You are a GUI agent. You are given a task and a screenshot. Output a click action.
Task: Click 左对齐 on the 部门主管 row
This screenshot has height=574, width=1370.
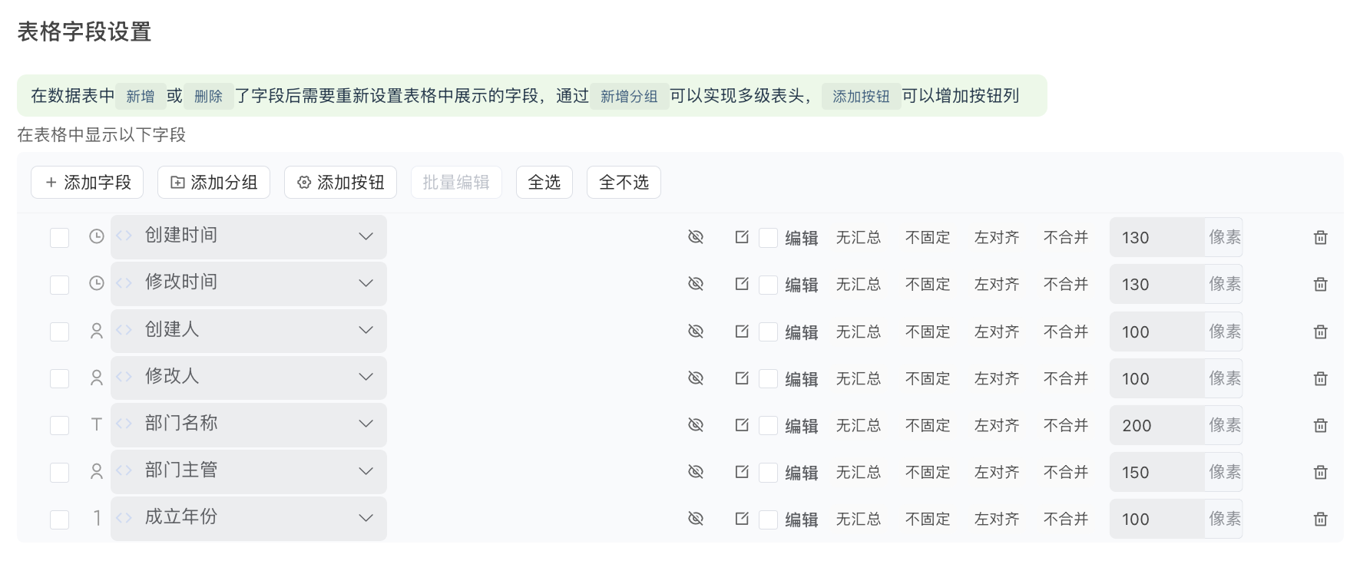tap(996, 472)
